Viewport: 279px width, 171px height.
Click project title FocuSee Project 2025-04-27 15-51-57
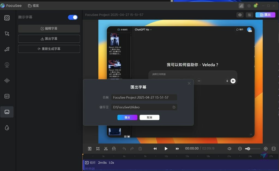[114, 15]
